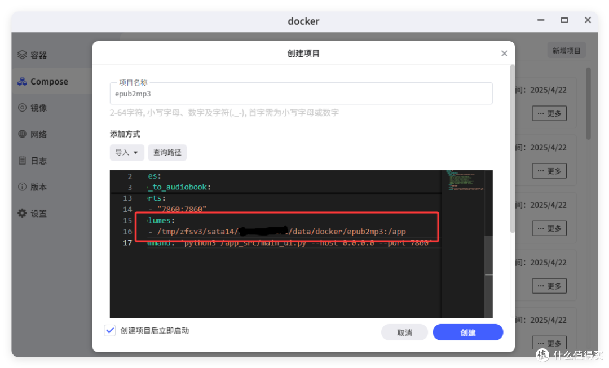Click the 版本 info icon
This screenshot has height=368, width=609.
(22, 187)
